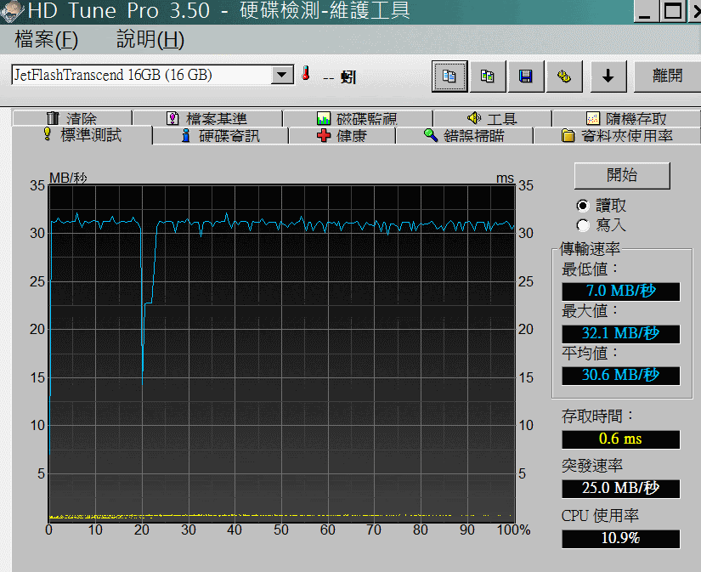This screenshot has width=701, height=572.
Task: Click the thermometer temperature icon
Action: [306, 73]
